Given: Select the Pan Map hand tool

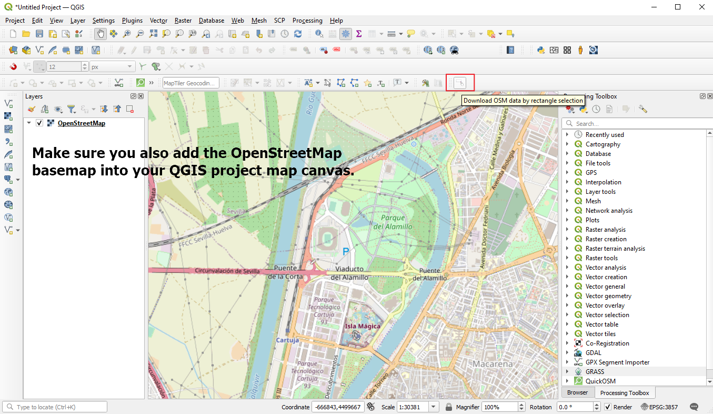Looking at the screenshot, I should click(x=99, y=33).
